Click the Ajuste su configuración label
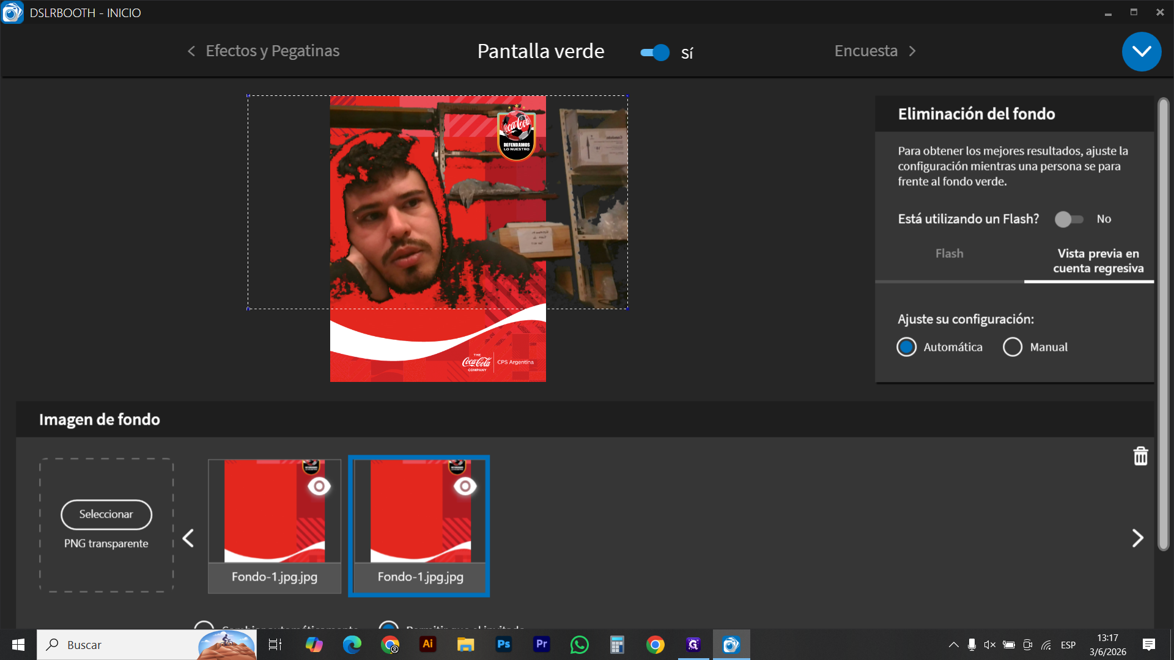The image size is (1174, 660). [x=966, y=319]
